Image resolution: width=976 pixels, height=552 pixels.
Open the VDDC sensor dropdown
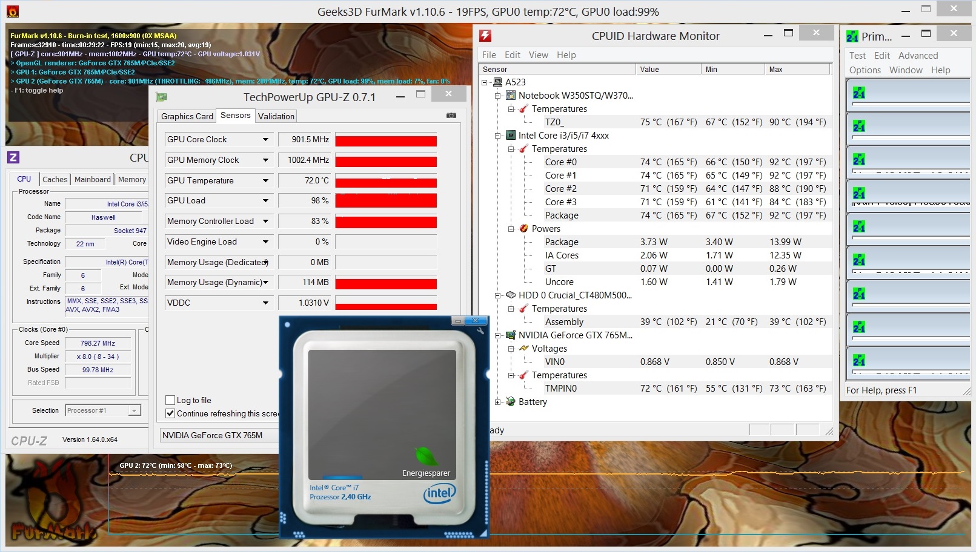265,303
